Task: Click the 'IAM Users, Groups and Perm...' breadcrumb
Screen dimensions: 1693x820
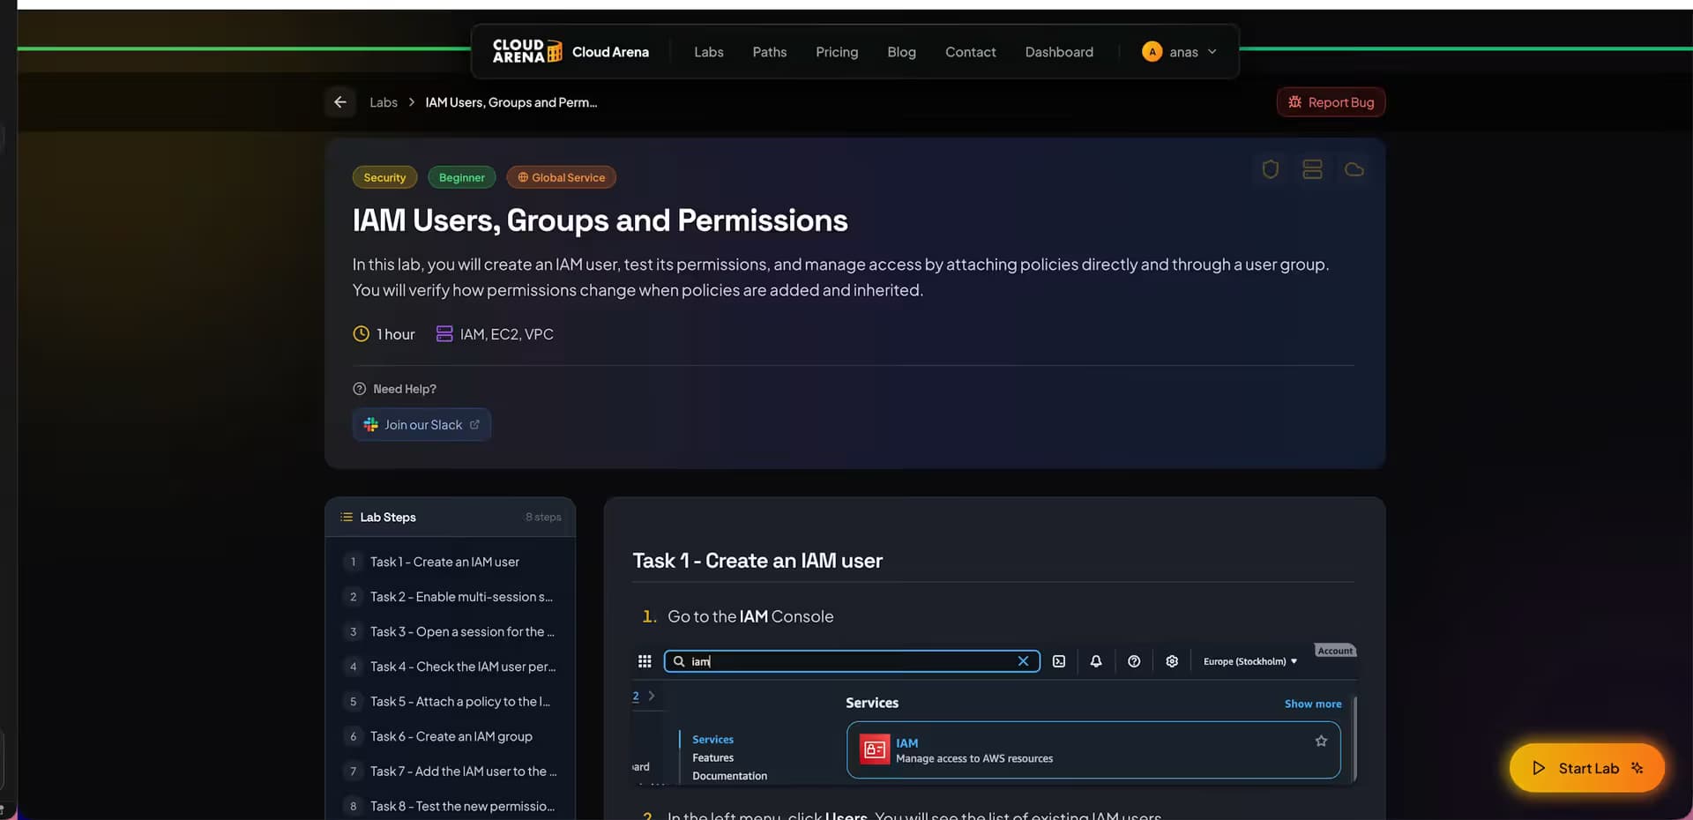Action: coord(511,102)
